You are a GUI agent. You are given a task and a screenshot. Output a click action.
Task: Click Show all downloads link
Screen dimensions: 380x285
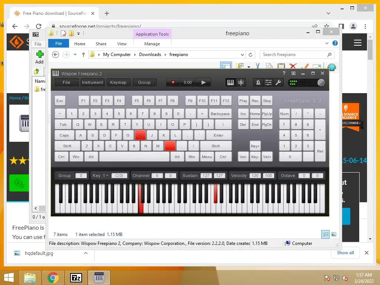click(x=345, y=253)
